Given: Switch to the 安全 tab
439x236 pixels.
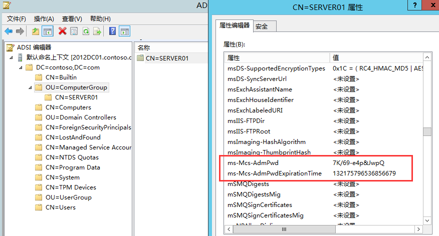Looking at the screenshot, I should click(x=265, y=26).
